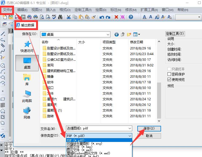The width and height of the screenshot is (202, 157).
Task: Click the 保存 button
Action: click(x=149, y=129)
